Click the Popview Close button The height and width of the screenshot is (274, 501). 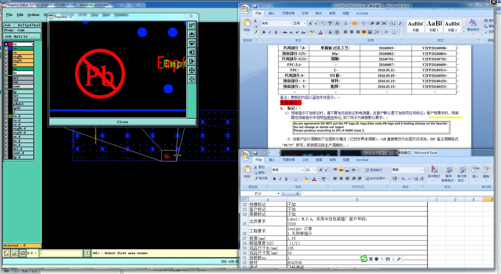122,122
